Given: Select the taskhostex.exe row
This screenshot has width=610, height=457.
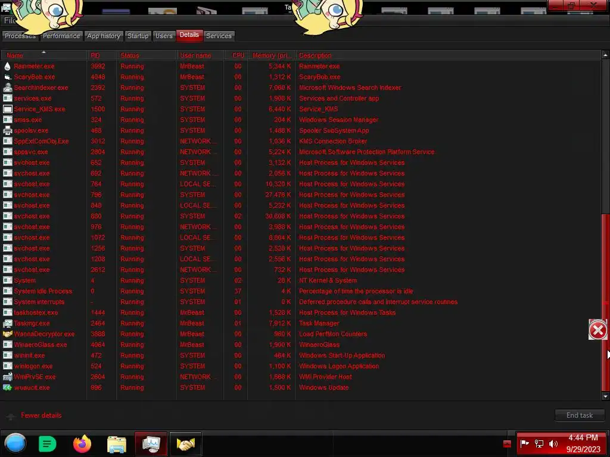Looking at the screenshot, I should (301, 312).
